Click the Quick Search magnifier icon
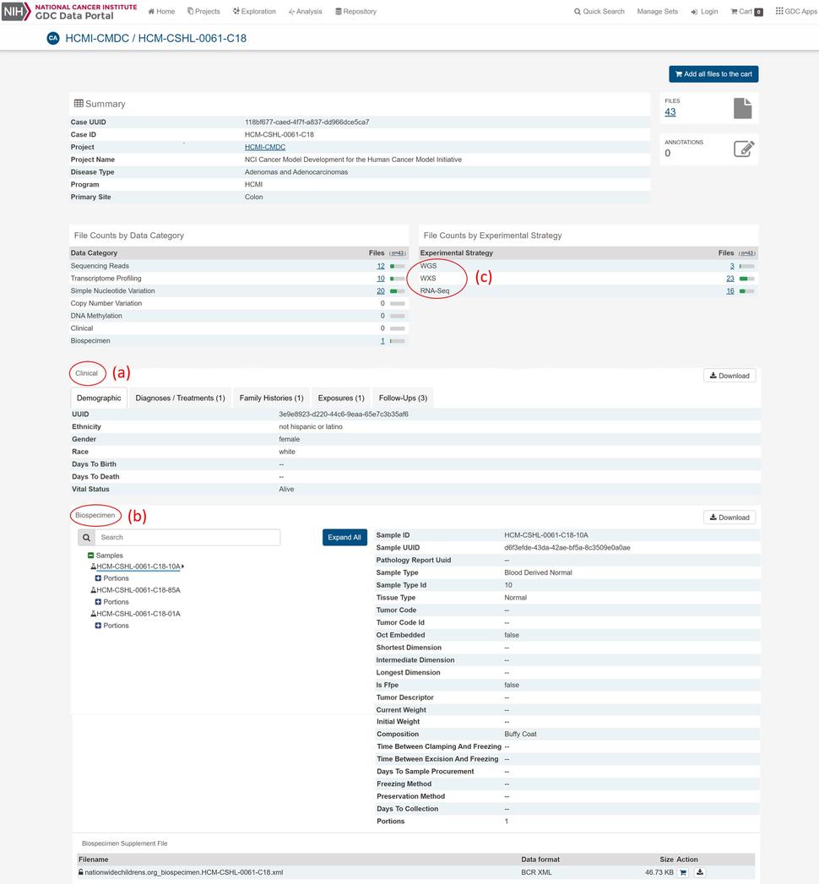Screen dimensions: 819x884 point(579,11)
